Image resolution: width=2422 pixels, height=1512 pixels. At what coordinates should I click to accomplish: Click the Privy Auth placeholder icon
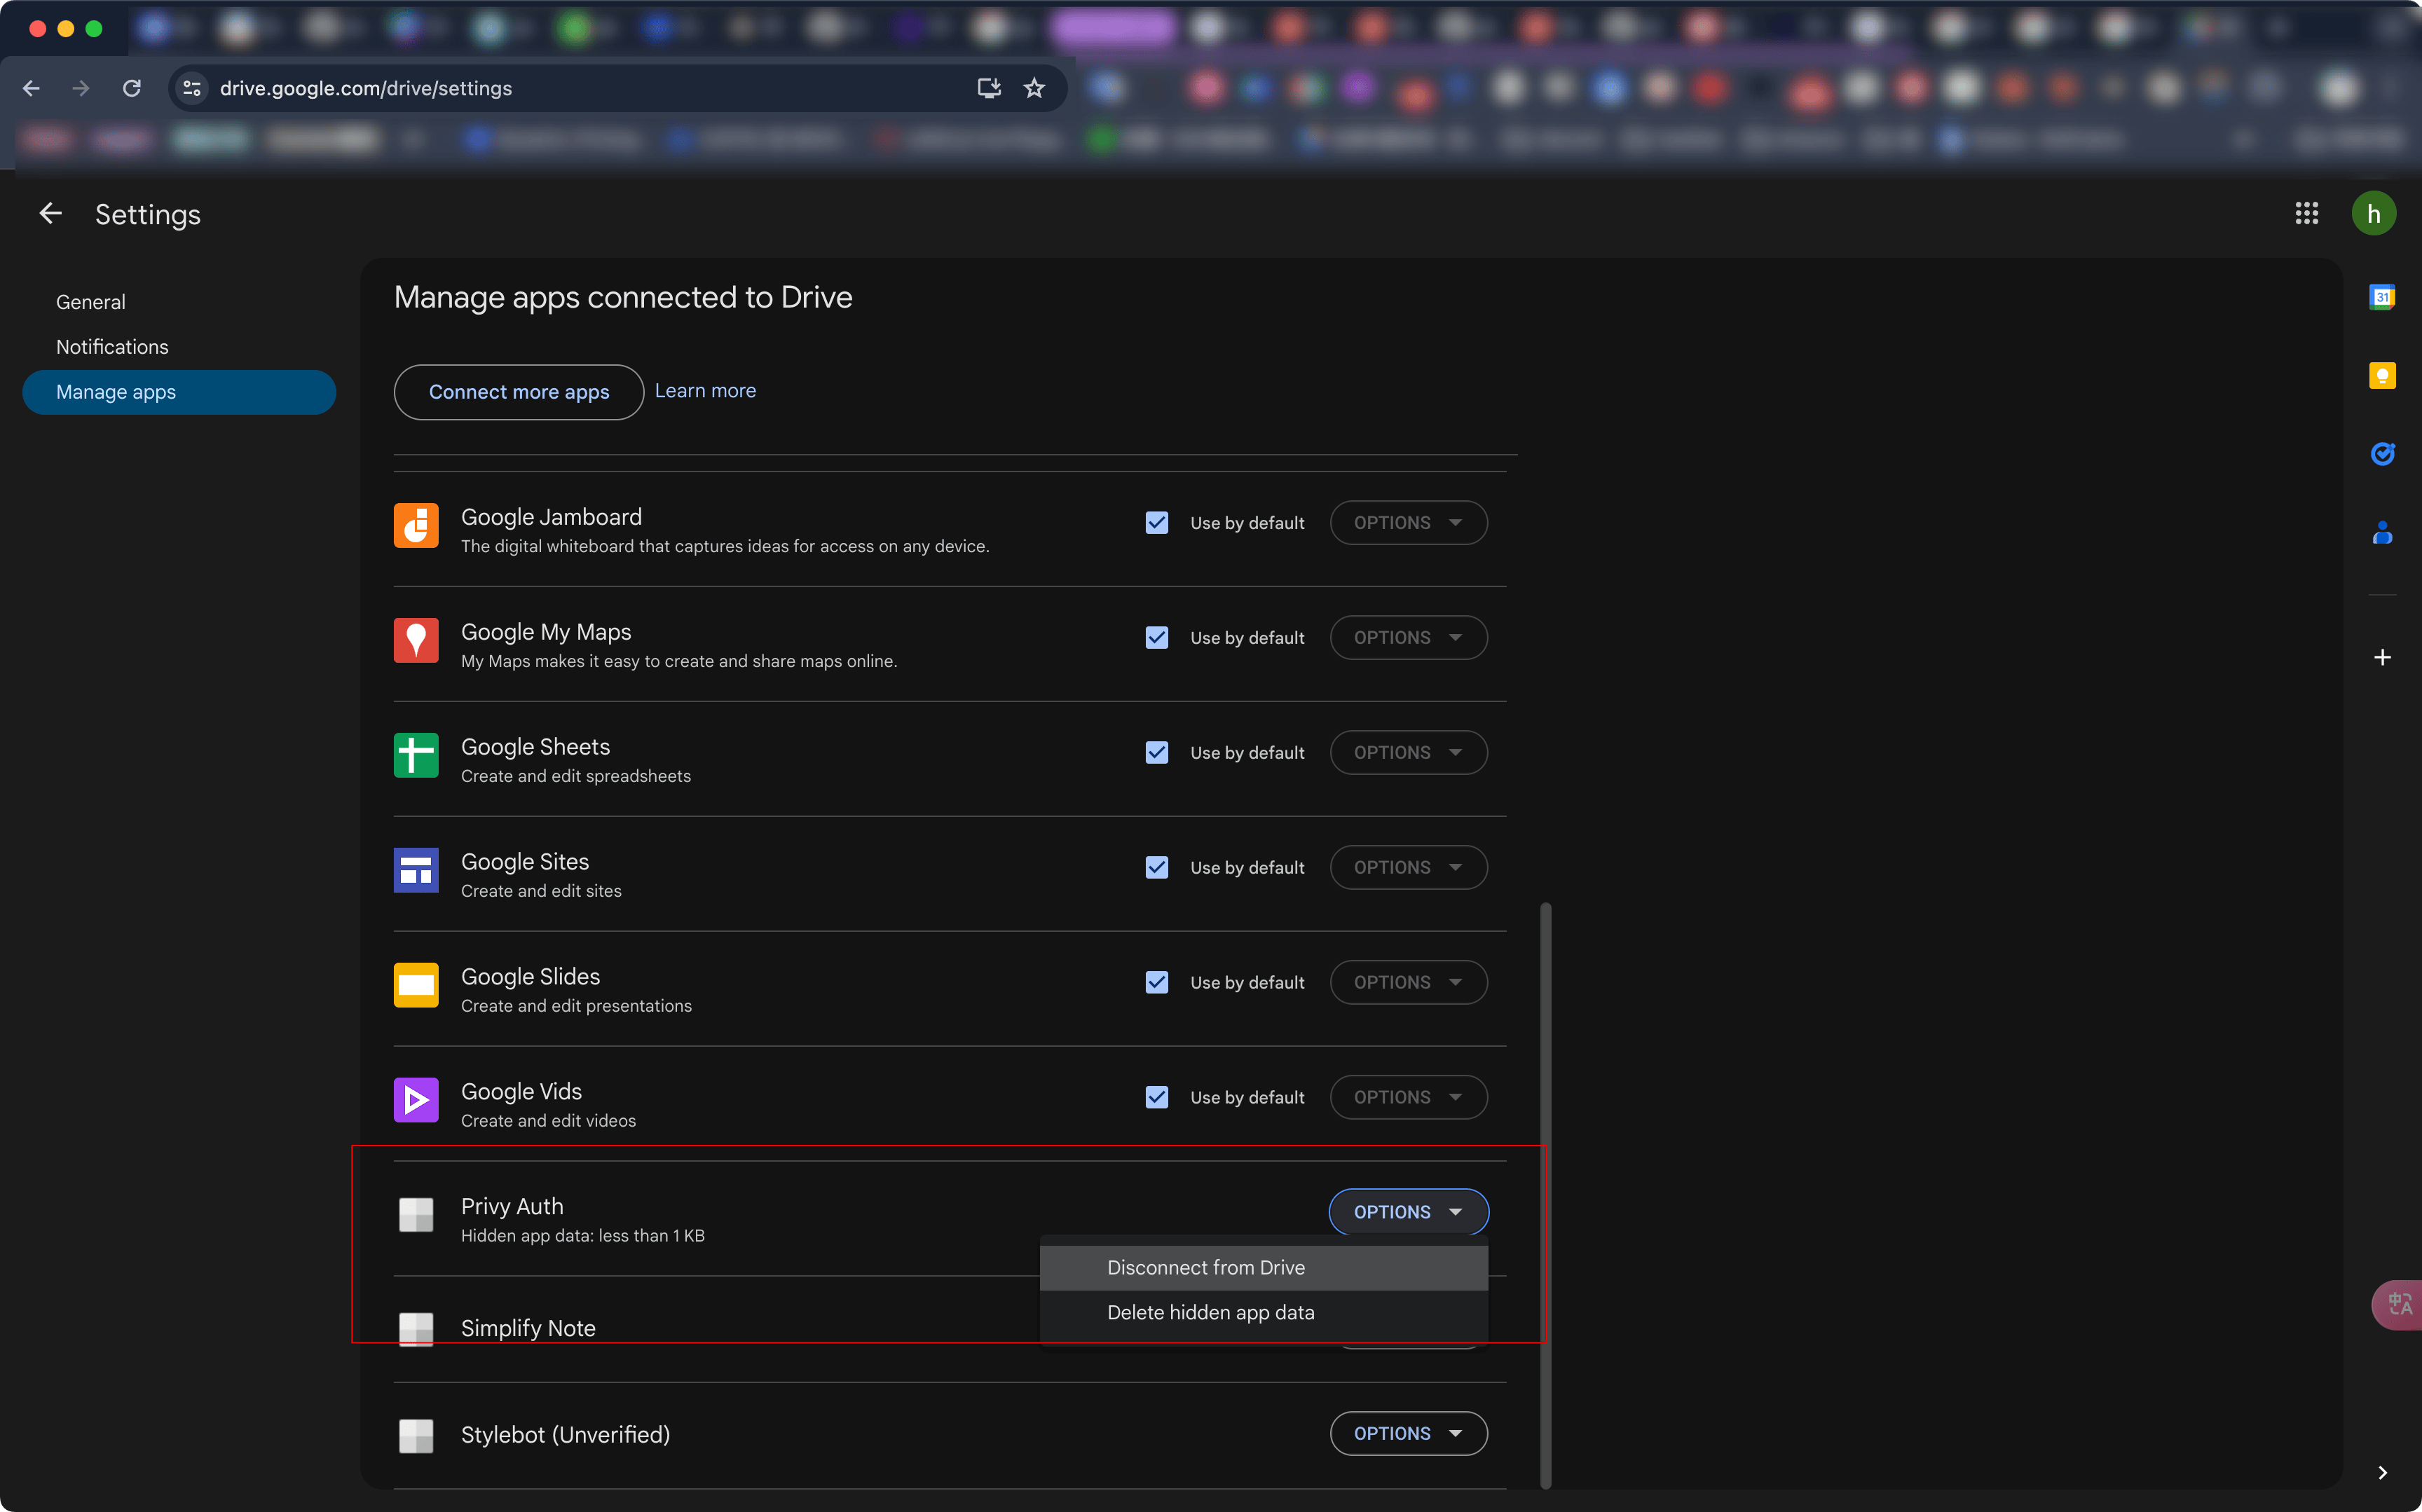coord(416,1214)
